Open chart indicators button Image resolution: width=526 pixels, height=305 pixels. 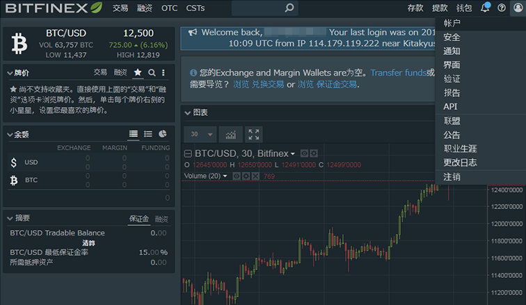[230, 135]
